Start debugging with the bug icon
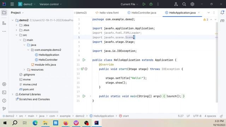 tap(151, 4)
